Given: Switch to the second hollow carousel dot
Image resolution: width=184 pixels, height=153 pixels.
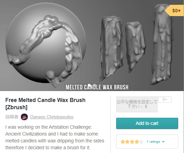Looking at the screenshot, I should click(95, 85).
